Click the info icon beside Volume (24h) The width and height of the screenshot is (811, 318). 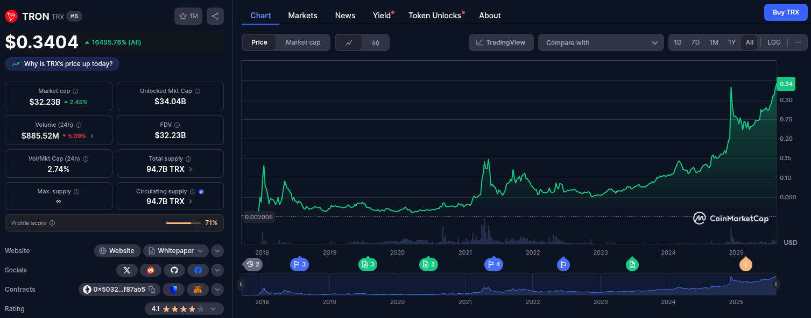(x=79, y=125)
